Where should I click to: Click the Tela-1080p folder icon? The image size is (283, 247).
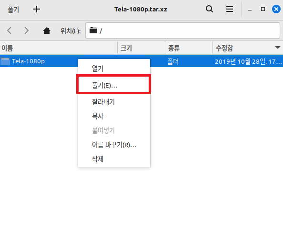5,61
